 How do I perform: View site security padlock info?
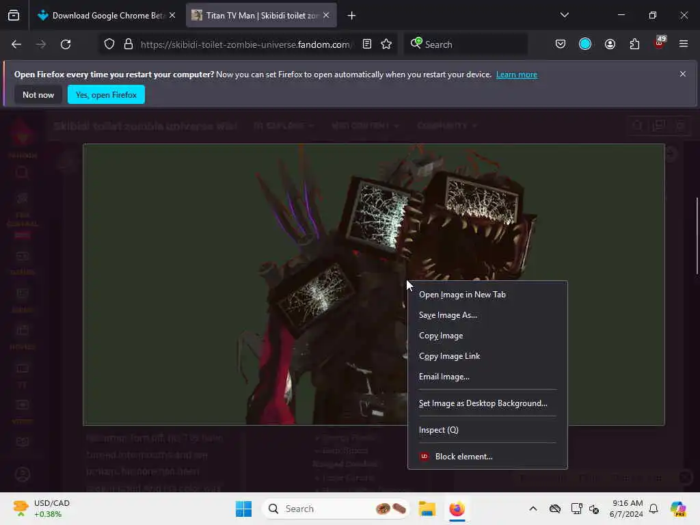click(129, 44)
